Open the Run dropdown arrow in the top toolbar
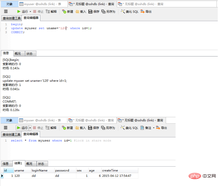 click(30, 12)
